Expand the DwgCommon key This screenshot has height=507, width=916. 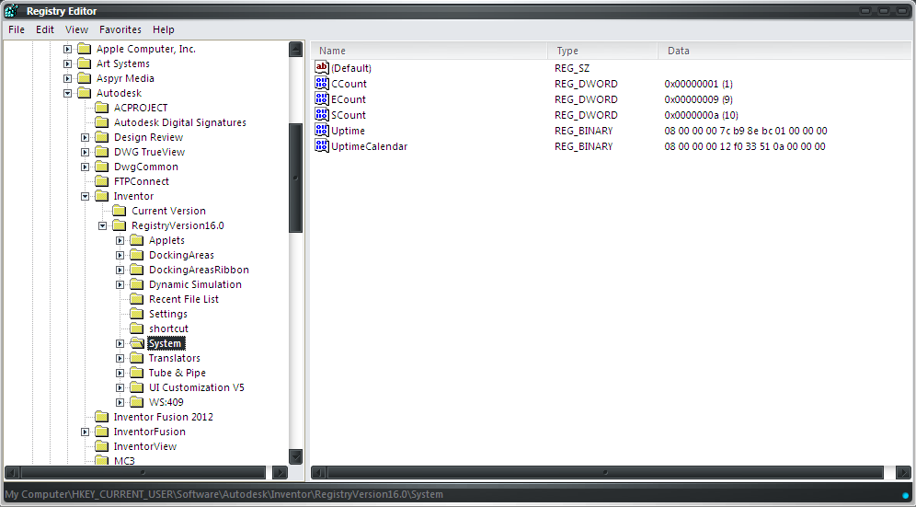point(86,167)
